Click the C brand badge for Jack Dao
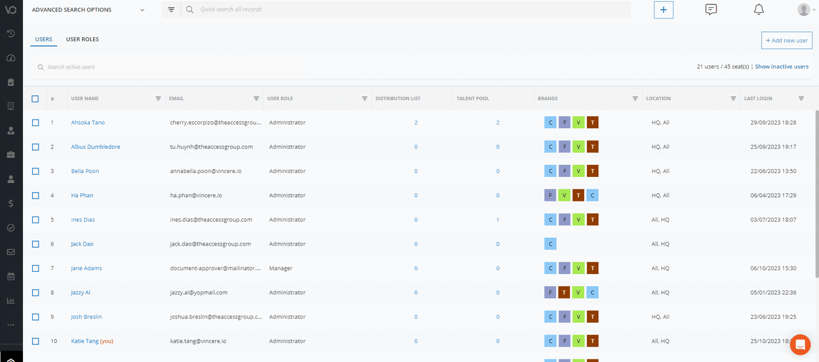The width and height of the screenshot is (819, 362). 550,244
